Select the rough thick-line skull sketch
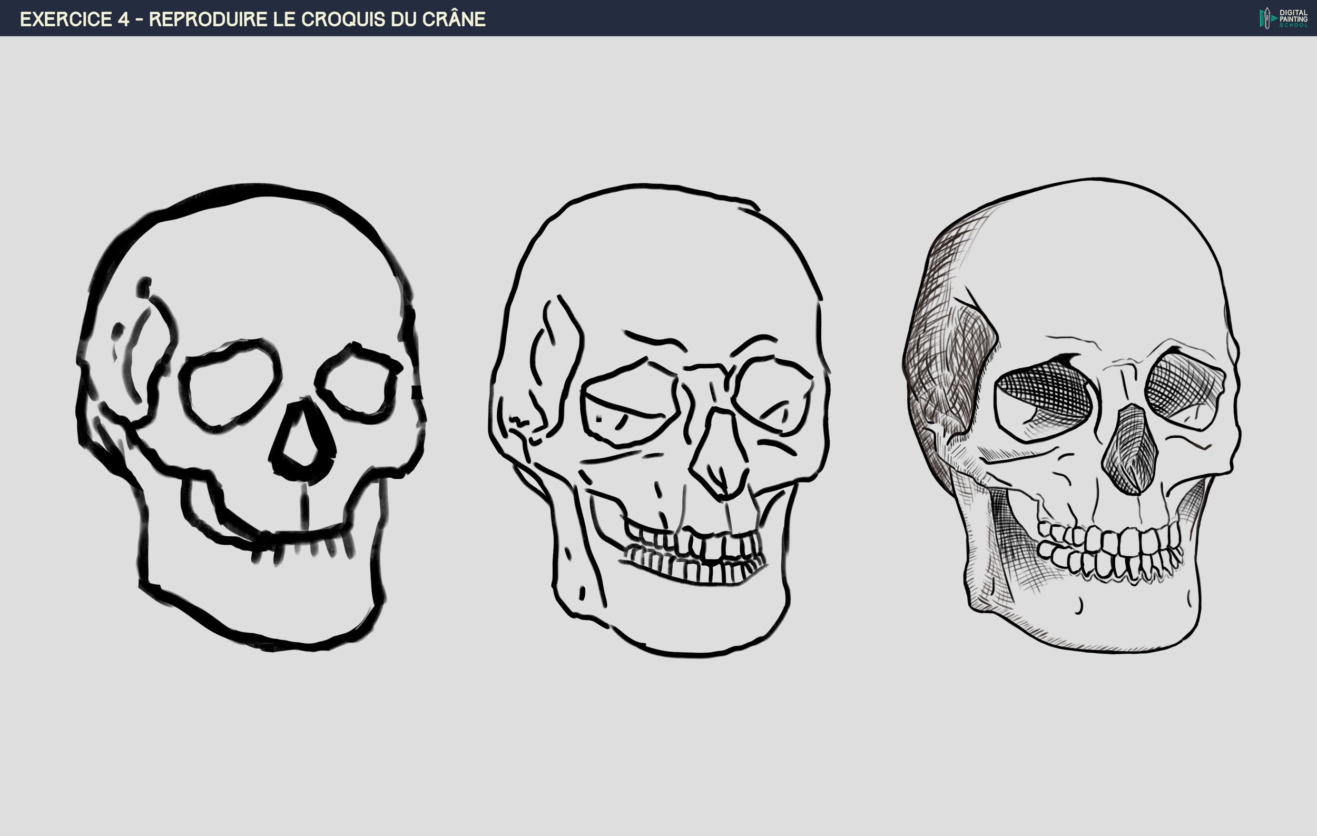 click(x=250, y=418)
